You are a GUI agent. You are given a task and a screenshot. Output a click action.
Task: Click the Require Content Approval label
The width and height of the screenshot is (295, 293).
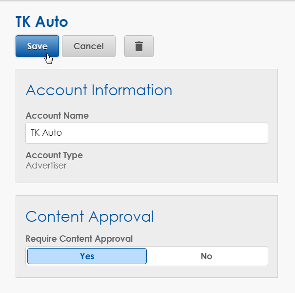pos(79,239)
